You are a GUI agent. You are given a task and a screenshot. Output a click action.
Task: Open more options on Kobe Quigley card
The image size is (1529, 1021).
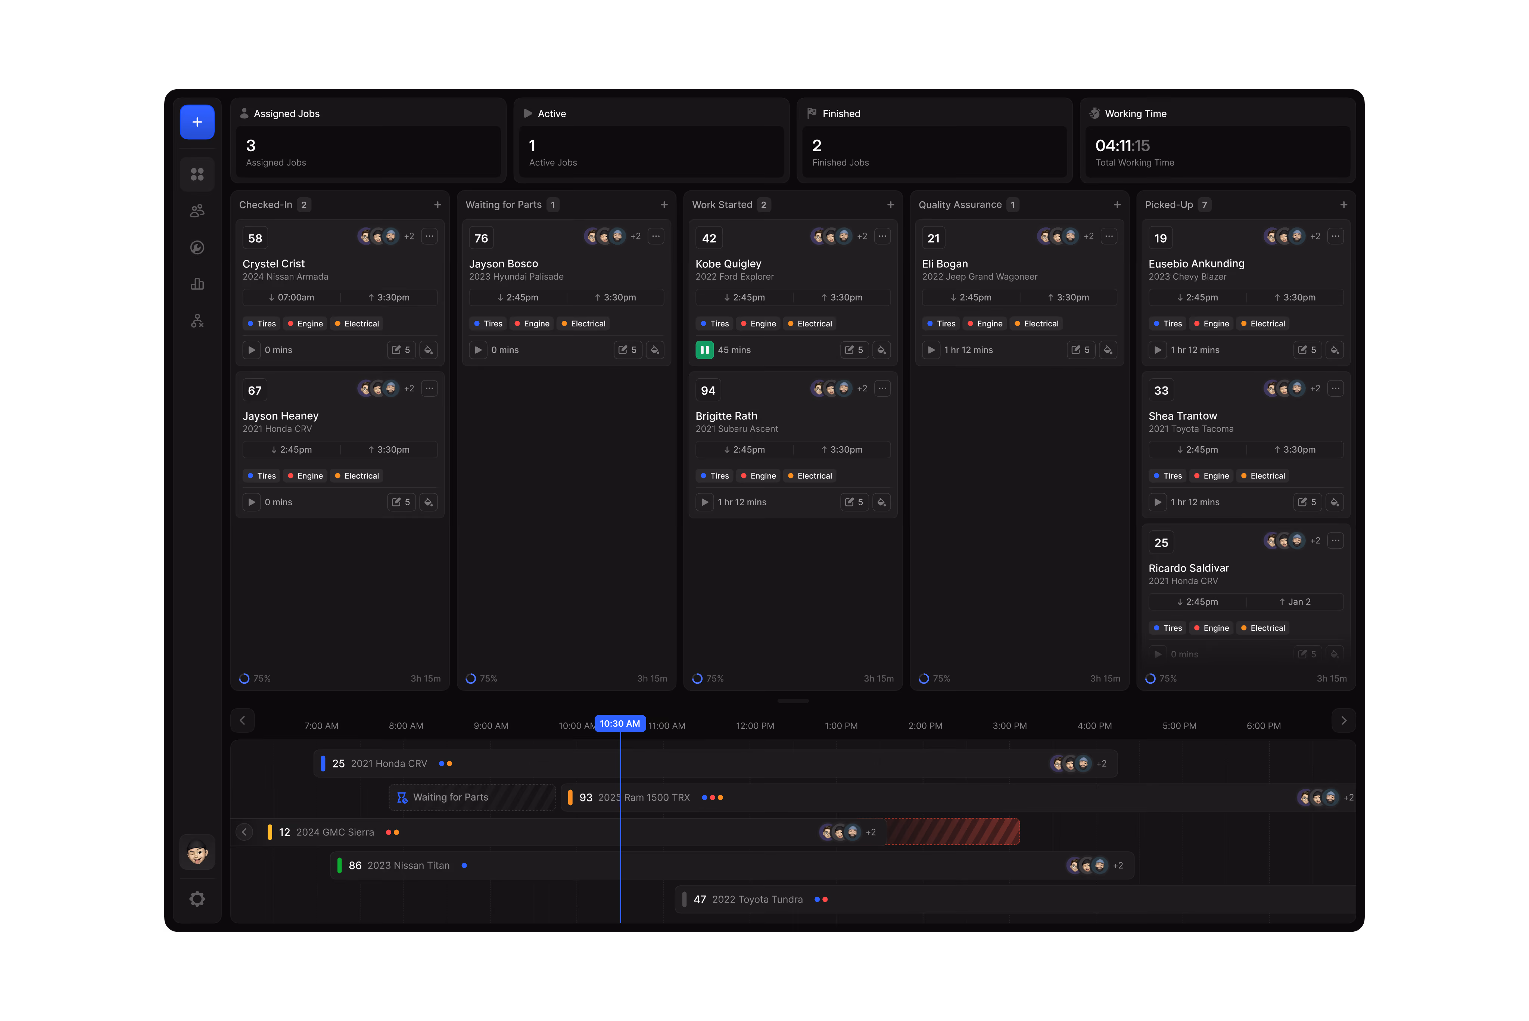tap(882, 236)
